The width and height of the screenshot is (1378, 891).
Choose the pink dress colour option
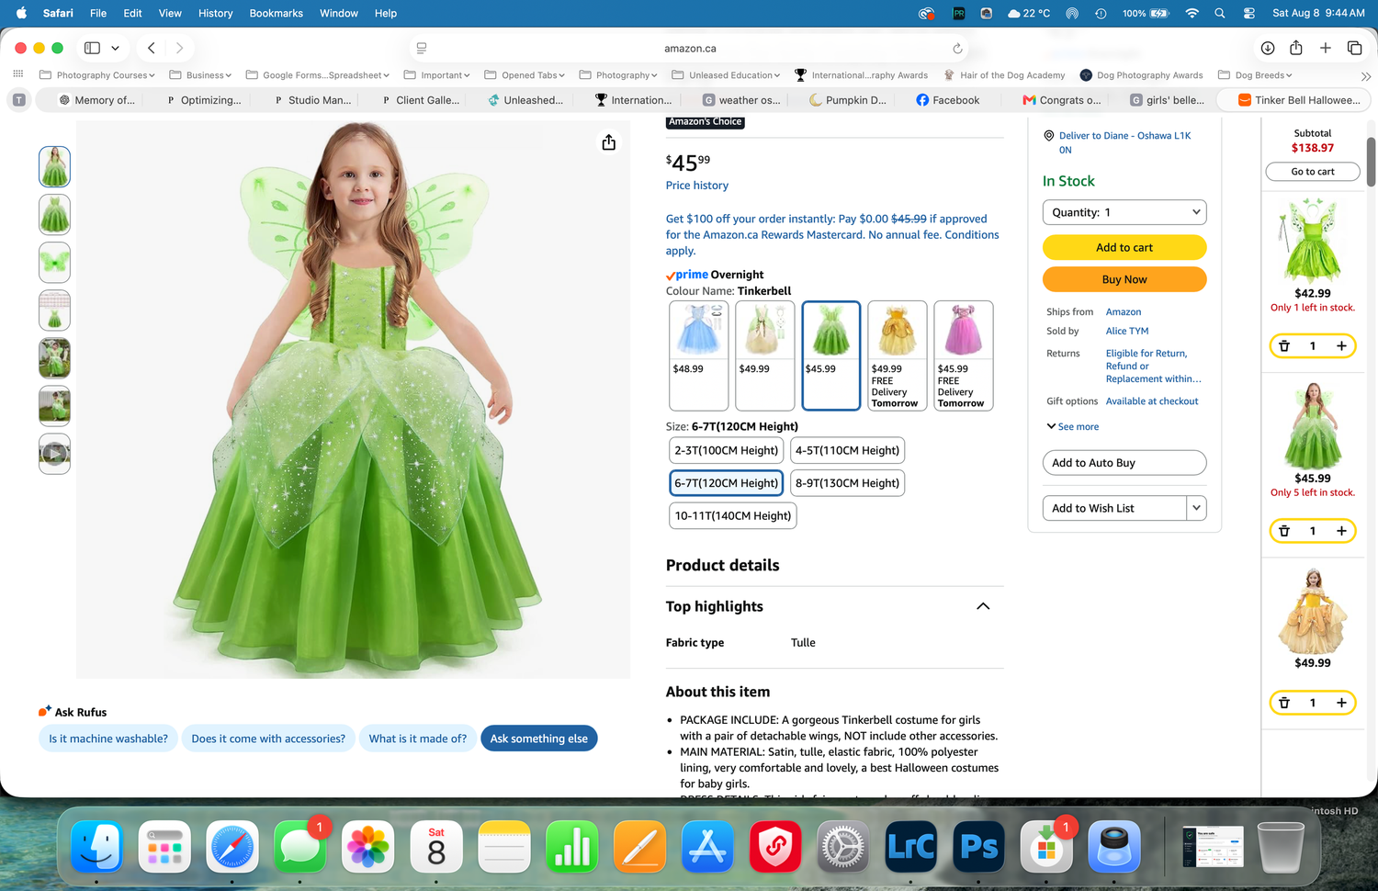pos(964,355)
